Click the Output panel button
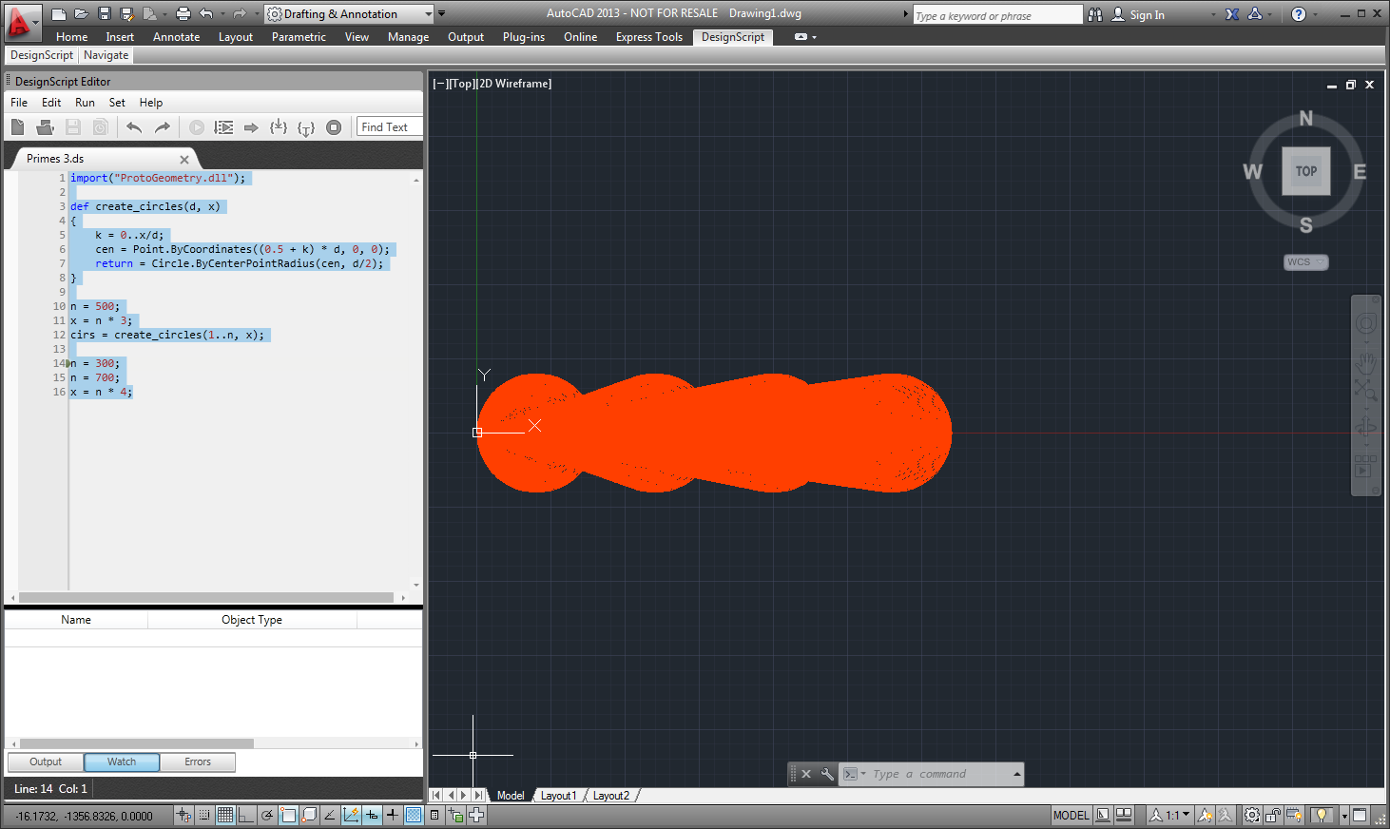The height and width of the screenshot is (829, 1390). tap(46, 762)
